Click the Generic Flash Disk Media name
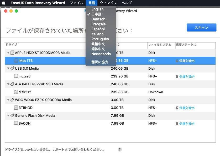 [35, 115]
